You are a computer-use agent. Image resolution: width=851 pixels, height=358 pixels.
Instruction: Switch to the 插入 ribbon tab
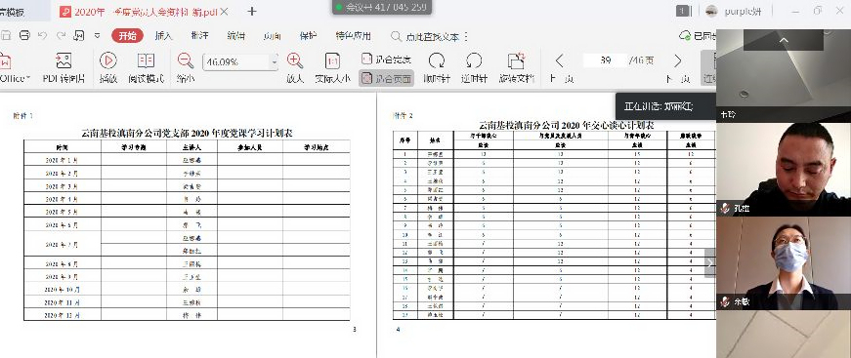tap(163, 36)
